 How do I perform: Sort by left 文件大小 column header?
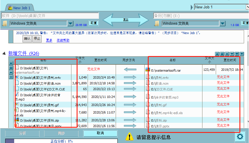pos(80,60)
